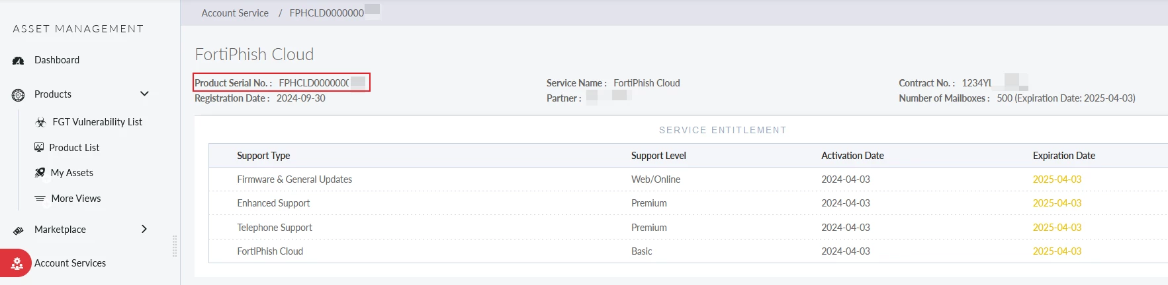Click the More Views list icon

coord(40,199)
